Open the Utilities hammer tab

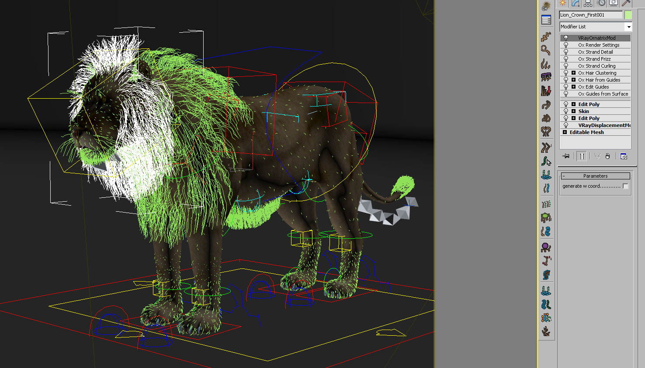pos(626,3)
